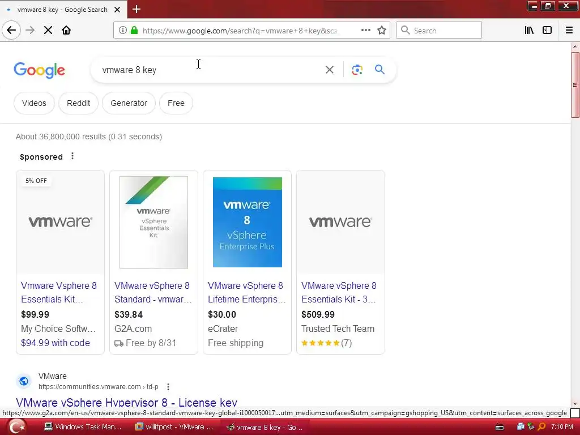
Task: Show site information for google.com
Action: [123, 31]
